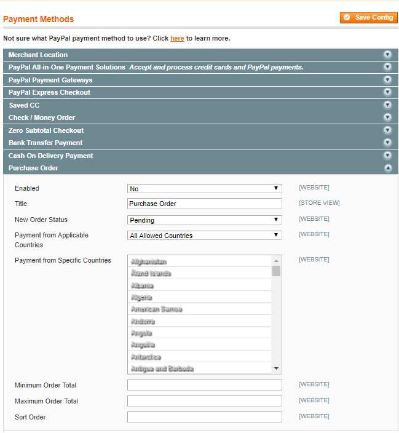This screenshot has height=433, width=399.
Task: Select Antarctica in the countries list
Action: coord(200,357)
